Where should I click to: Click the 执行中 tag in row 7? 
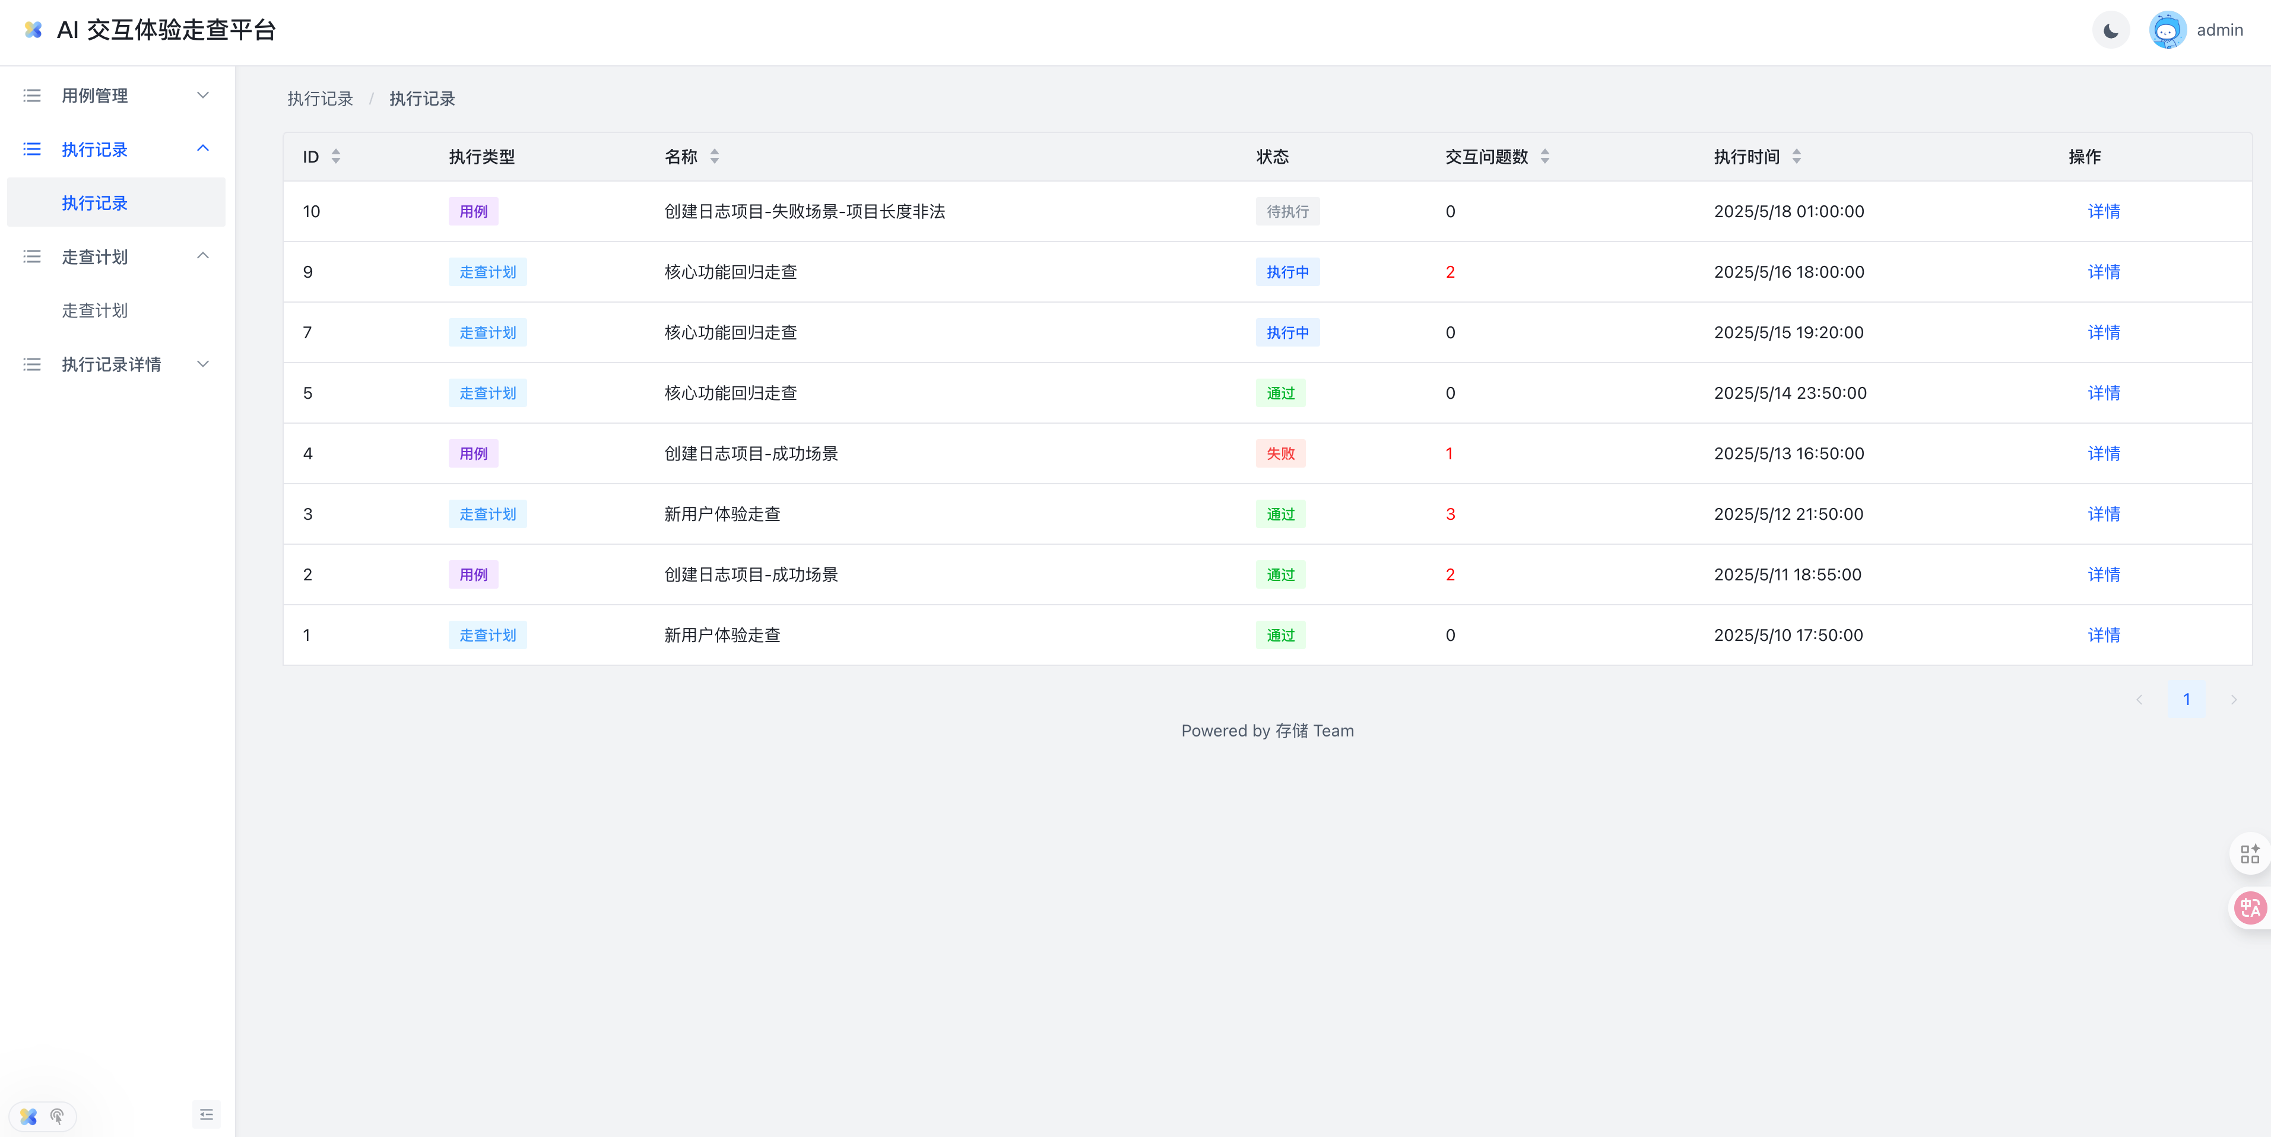[x=1287, y=332]
